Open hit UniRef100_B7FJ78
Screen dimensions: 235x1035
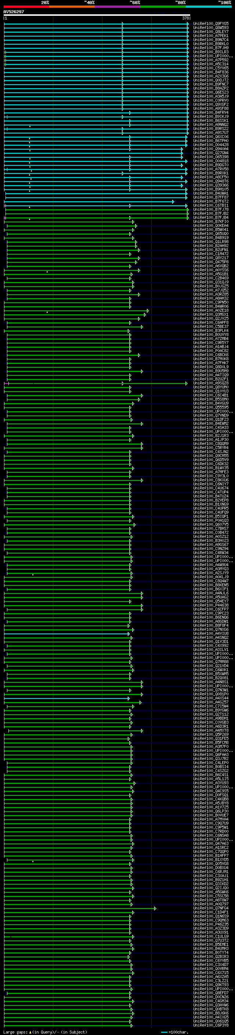pos(210,209)
